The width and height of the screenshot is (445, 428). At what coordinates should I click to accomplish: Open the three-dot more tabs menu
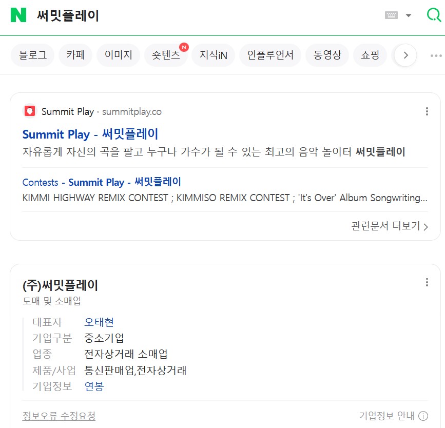436,55
